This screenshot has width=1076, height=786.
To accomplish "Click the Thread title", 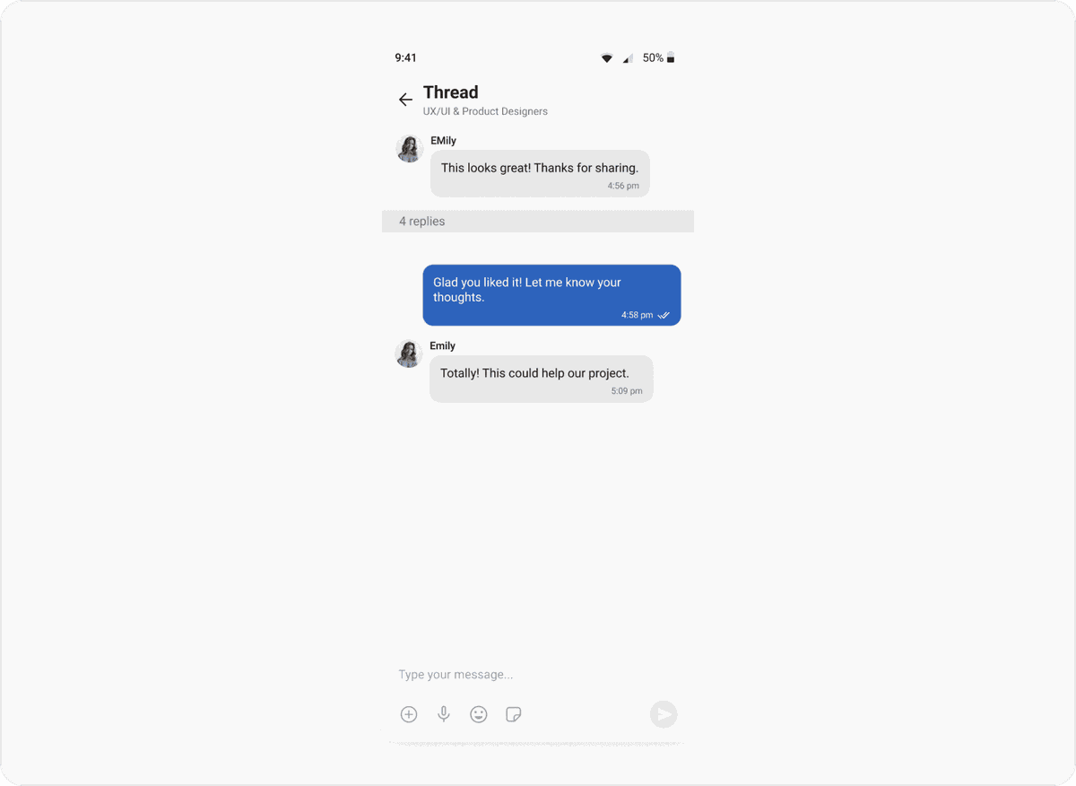I will [x=451, y=92].
